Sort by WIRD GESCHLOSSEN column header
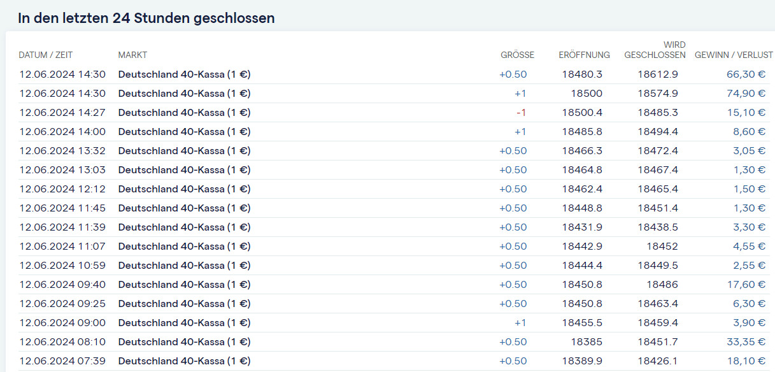Viewport: 775px width, 372px height. pos(655,50)
